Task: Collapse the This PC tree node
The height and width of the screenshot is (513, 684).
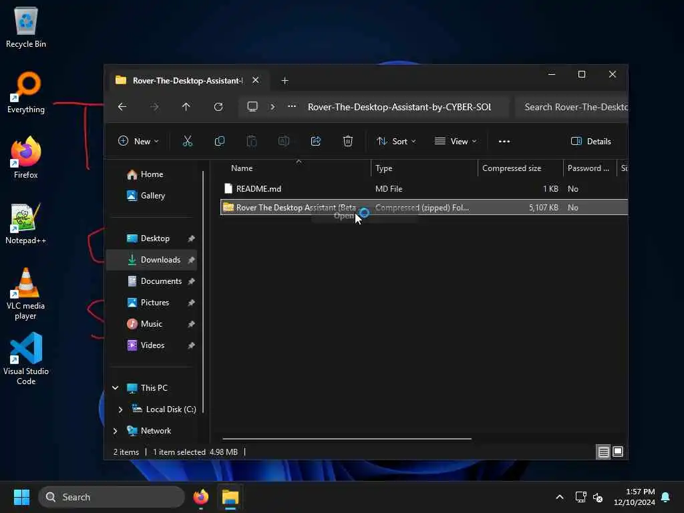Action: pyautogui.click(x=115, y=388)
